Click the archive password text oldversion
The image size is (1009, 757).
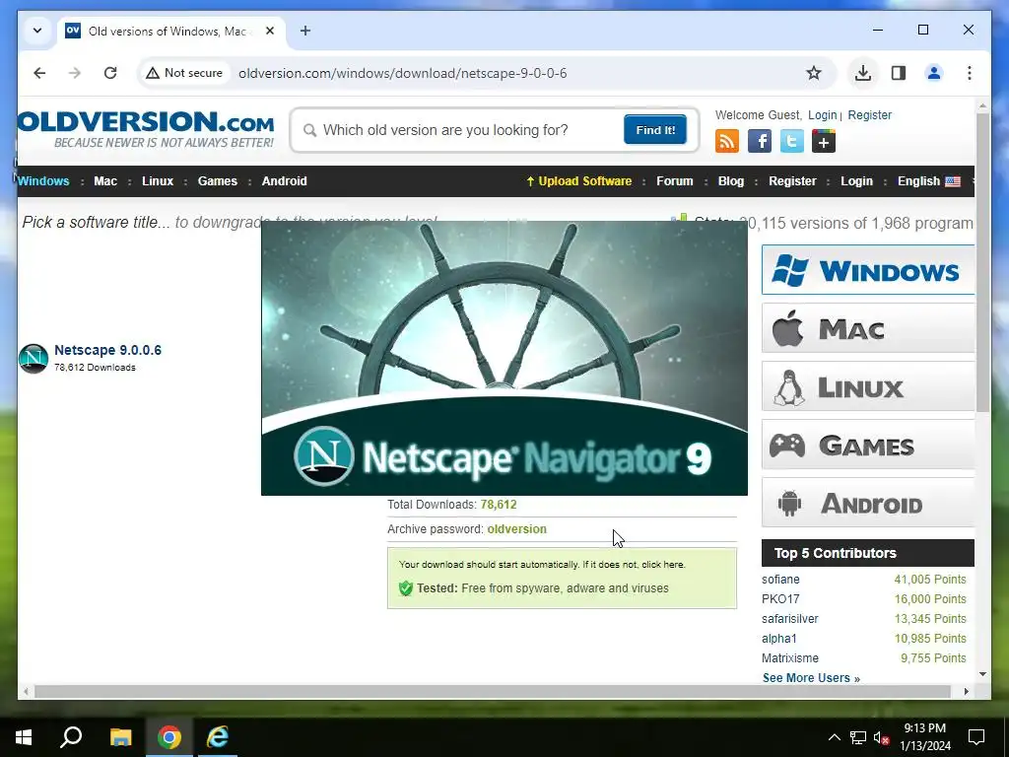point(516,529)
